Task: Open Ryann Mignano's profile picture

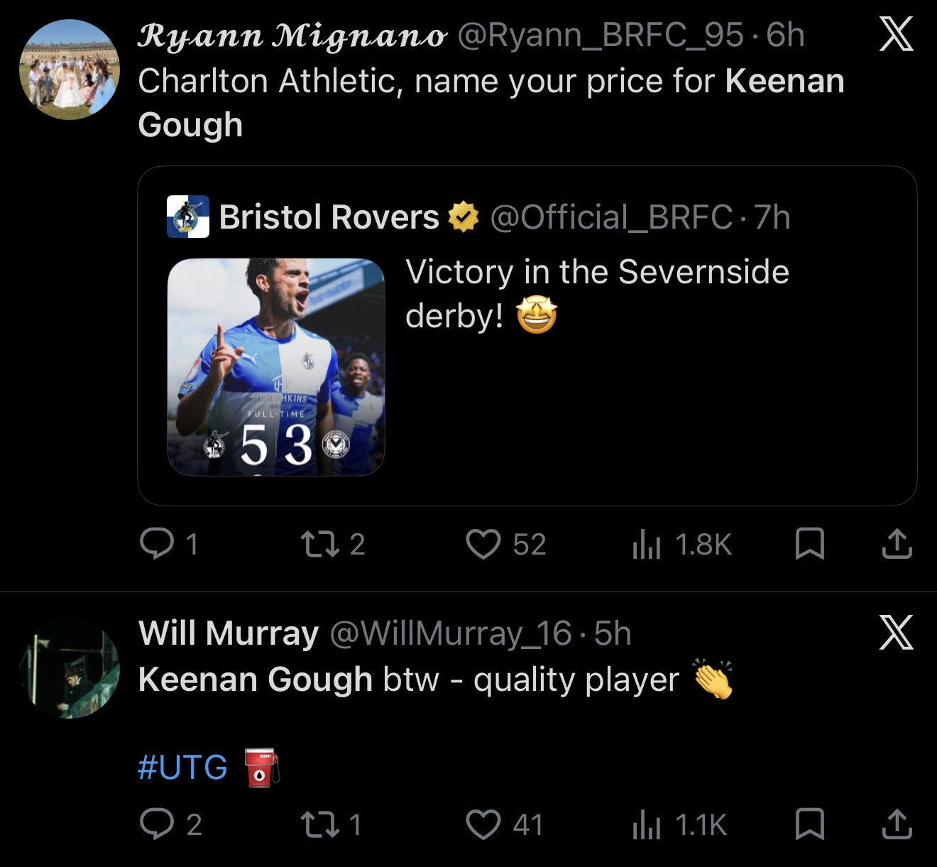Action: pos(70,69)
